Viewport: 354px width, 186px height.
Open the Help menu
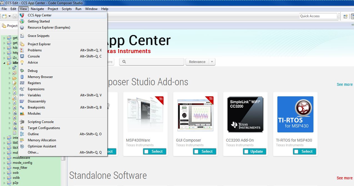pos(105,9)
